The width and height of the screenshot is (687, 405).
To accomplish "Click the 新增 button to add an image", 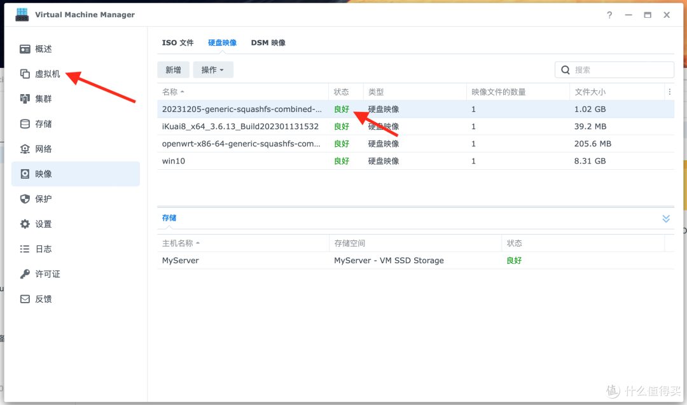I will click(173, 69).
